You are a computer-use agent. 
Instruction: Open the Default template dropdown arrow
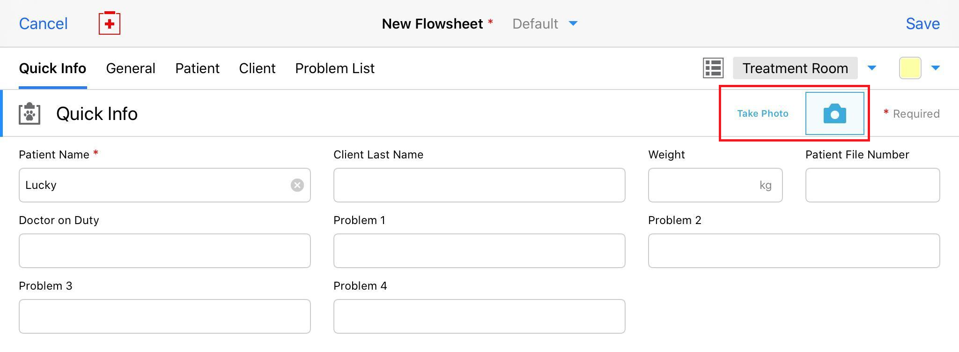(573, 23)
